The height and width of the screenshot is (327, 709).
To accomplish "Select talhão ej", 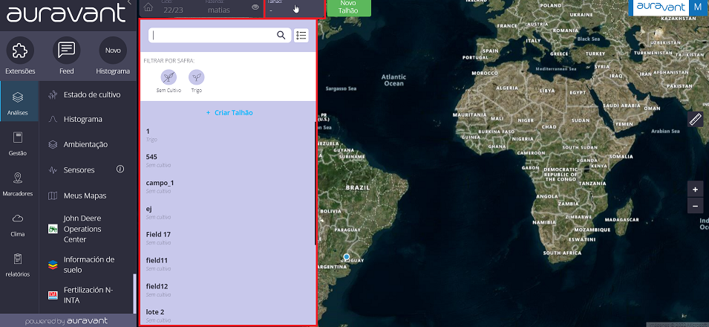I will click(227, 213).
